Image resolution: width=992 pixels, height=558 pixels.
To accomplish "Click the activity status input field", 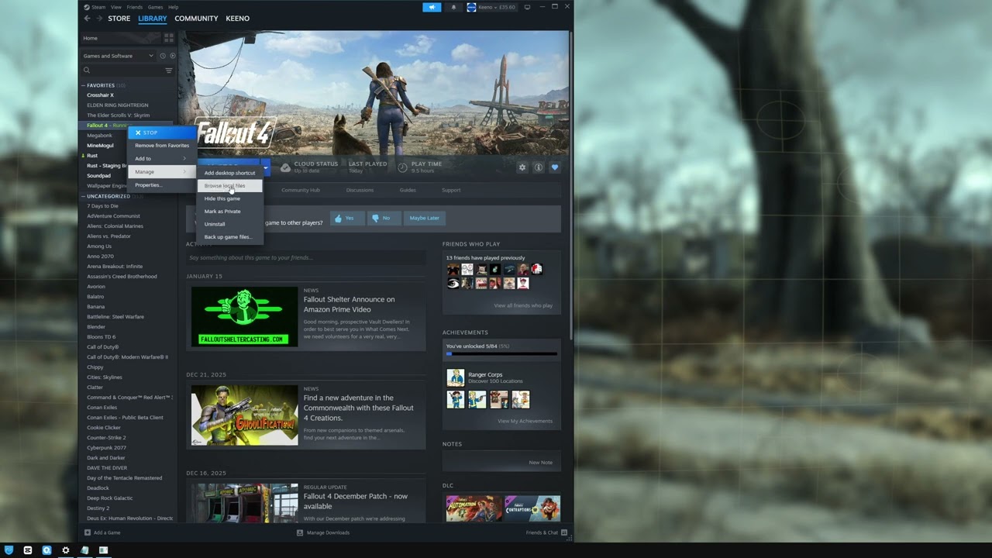I will click(x=305, y=257).
